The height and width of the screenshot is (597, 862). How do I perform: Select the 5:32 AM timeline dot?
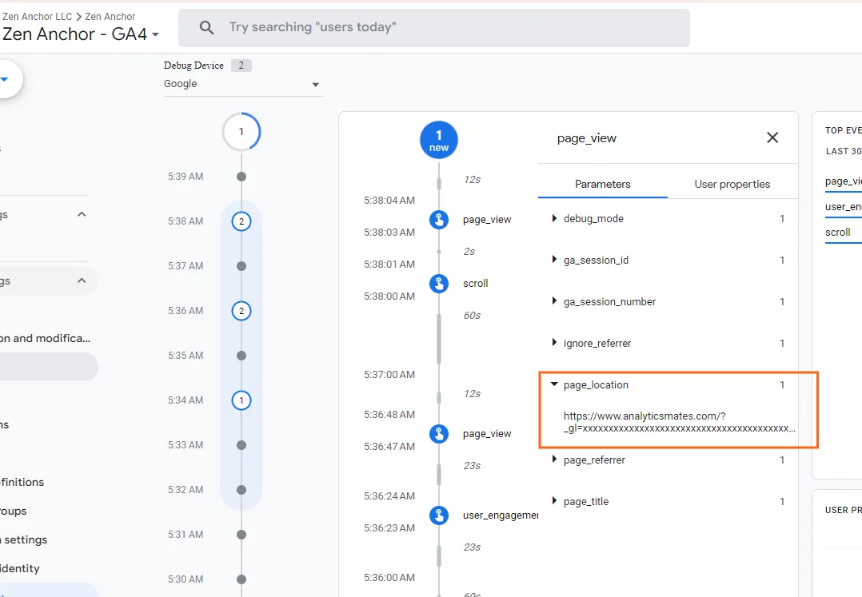(241, 490)
